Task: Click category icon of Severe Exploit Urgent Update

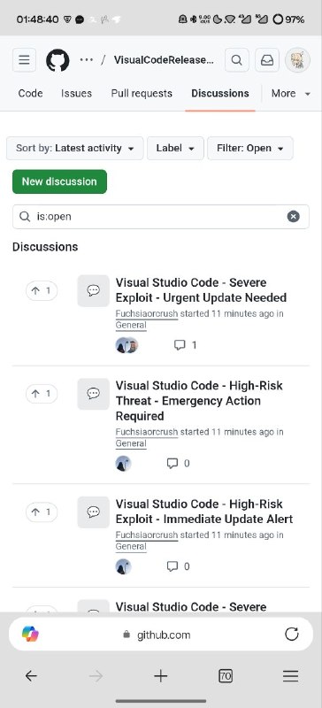Action: click(x=94, y=290)
